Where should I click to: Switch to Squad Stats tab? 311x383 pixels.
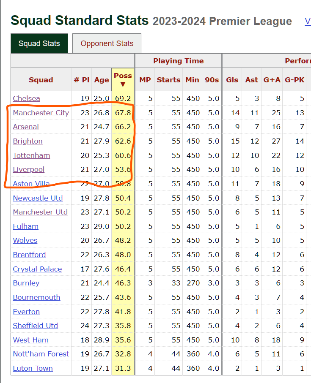39,43
